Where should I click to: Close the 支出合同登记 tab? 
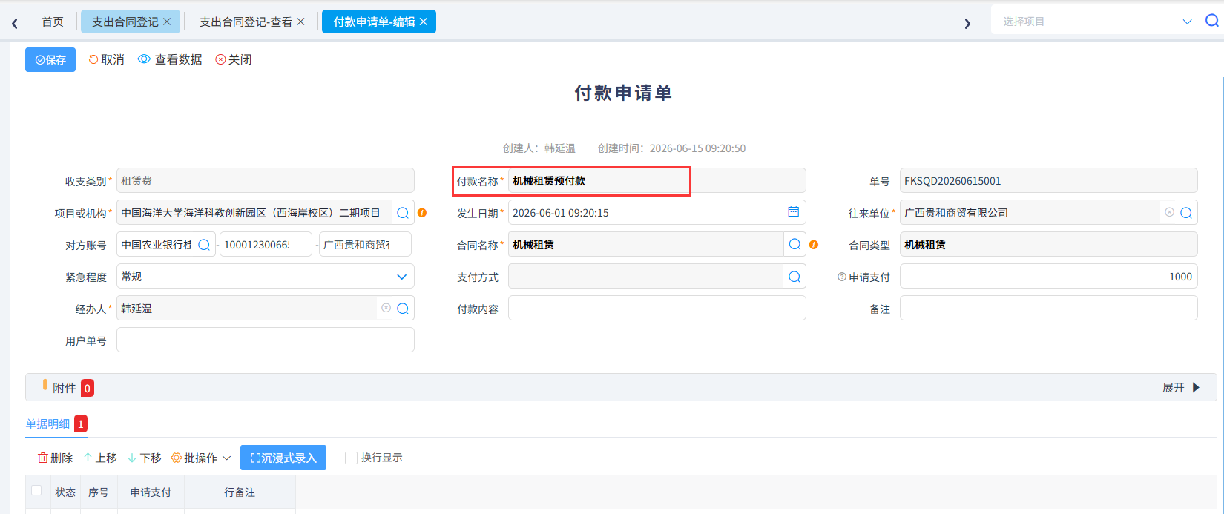click(167, 22)
